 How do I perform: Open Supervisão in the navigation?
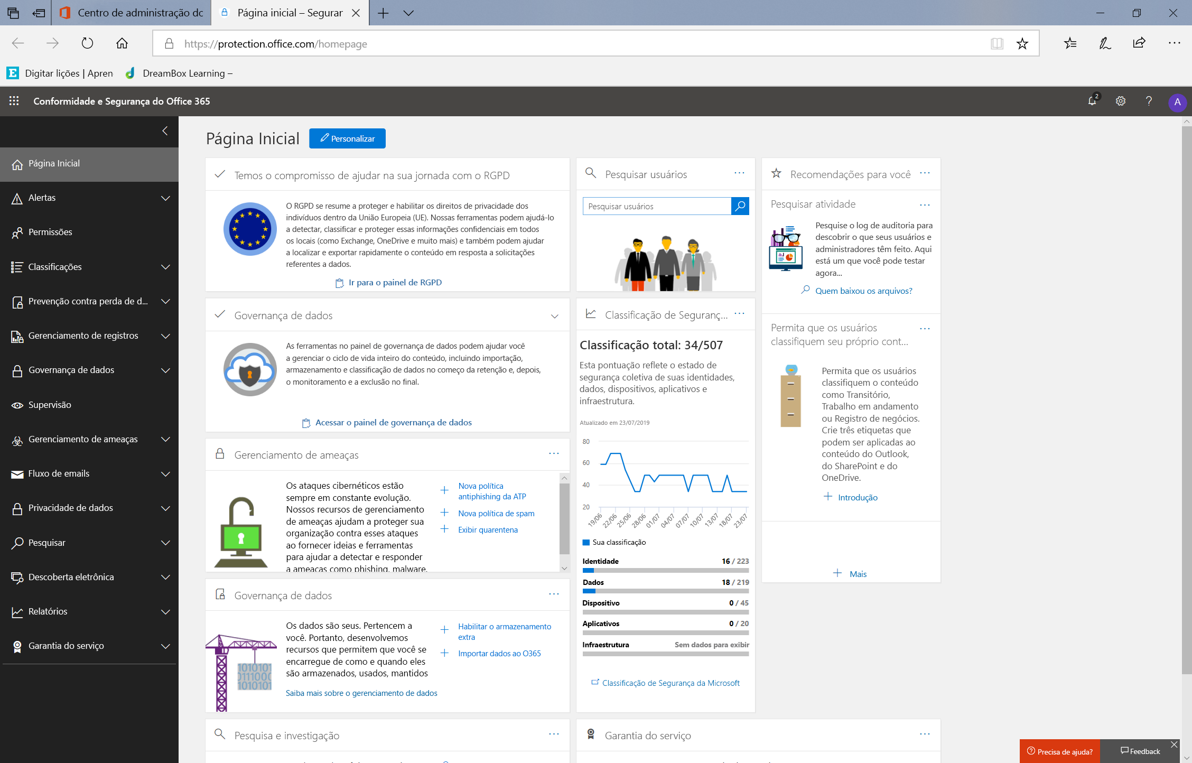click(x=89, y=405)
